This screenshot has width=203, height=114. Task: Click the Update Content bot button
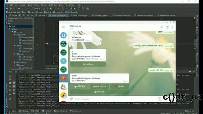[x=100, y=86]
